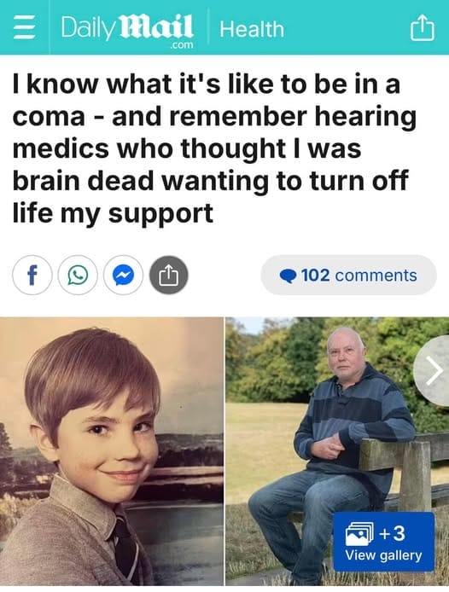Click View gallery button
This screenshot has height=592, width=449.
coord(383,542)
